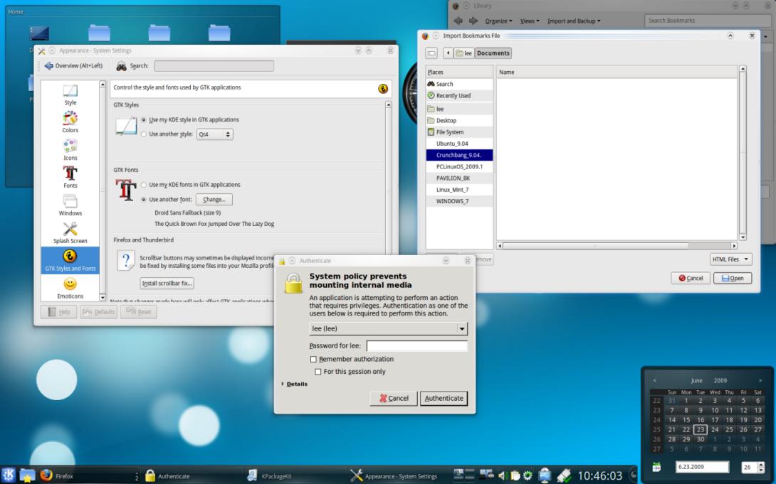Open the user selection dropdown lee (lee)

pos(388,329)
